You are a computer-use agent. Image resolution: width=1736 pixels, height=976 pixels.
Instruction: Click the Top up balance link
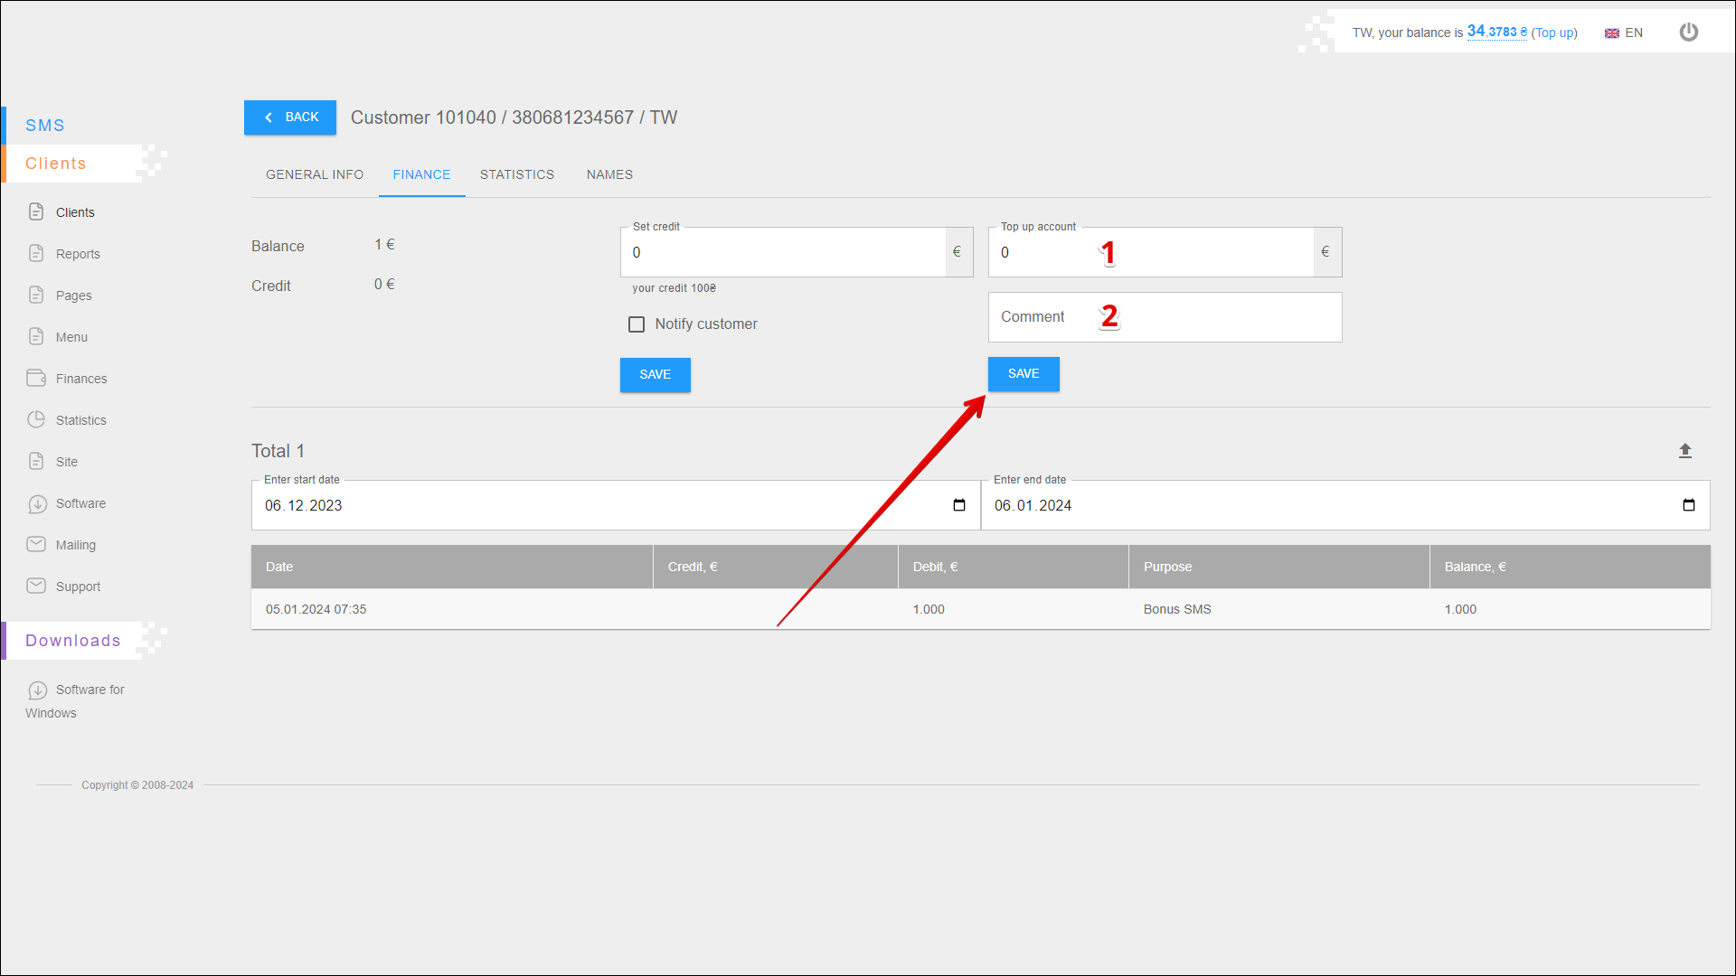[1554, 33]
